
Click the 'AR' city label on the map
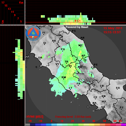54,41
